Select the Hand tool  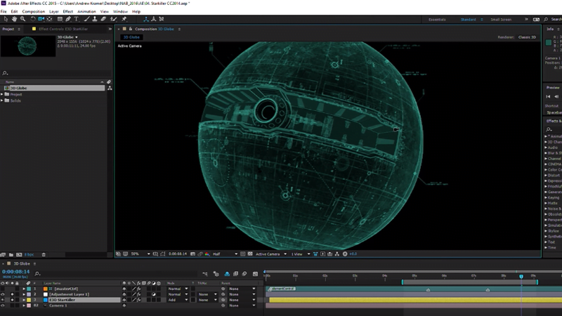tap(14, 20)
